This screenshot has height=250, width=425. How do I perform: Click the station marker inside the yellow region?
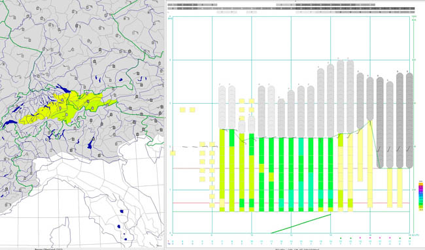point(62,100)
